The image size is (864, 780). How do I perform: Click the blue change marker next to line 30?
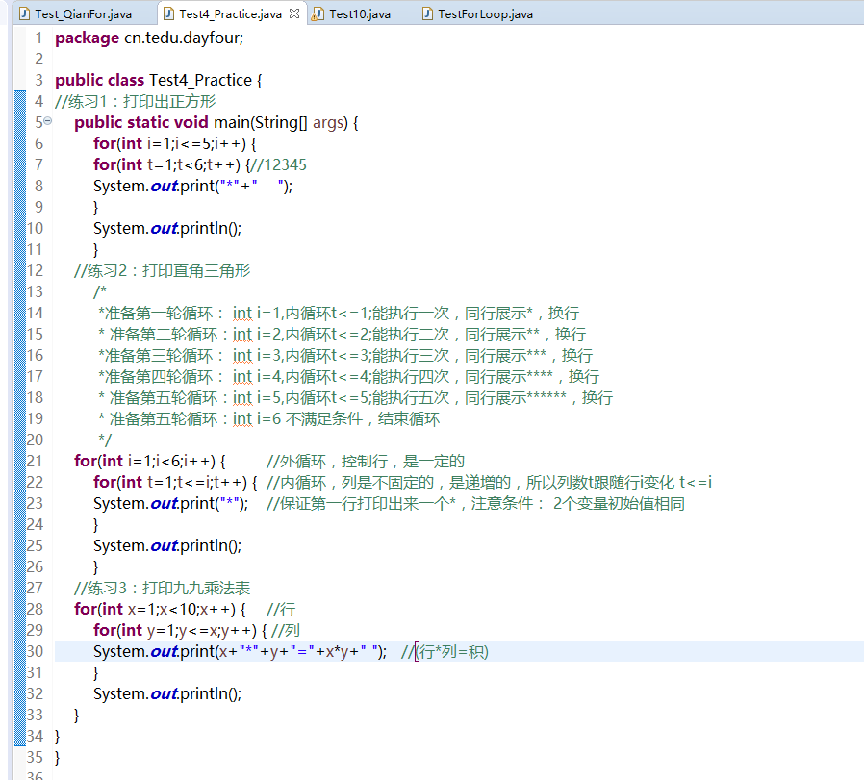[x=21, y=651]
